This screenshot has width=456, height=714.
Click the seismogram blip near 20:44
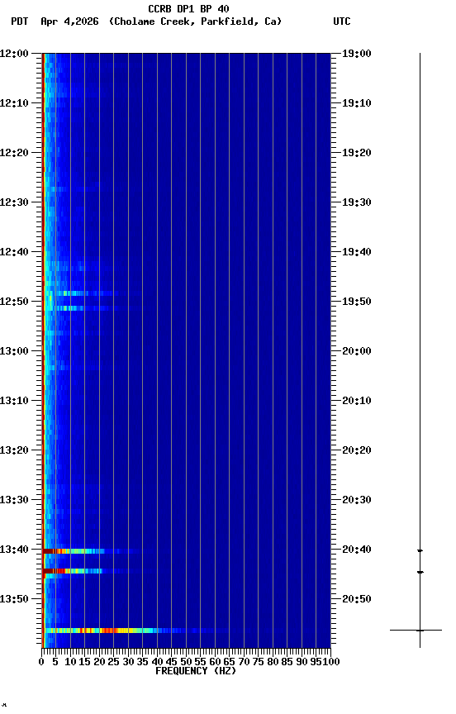tap(420, 572)
